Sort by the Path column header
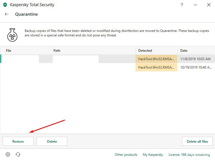Screen dimensions: 215x160 [93, 51]
